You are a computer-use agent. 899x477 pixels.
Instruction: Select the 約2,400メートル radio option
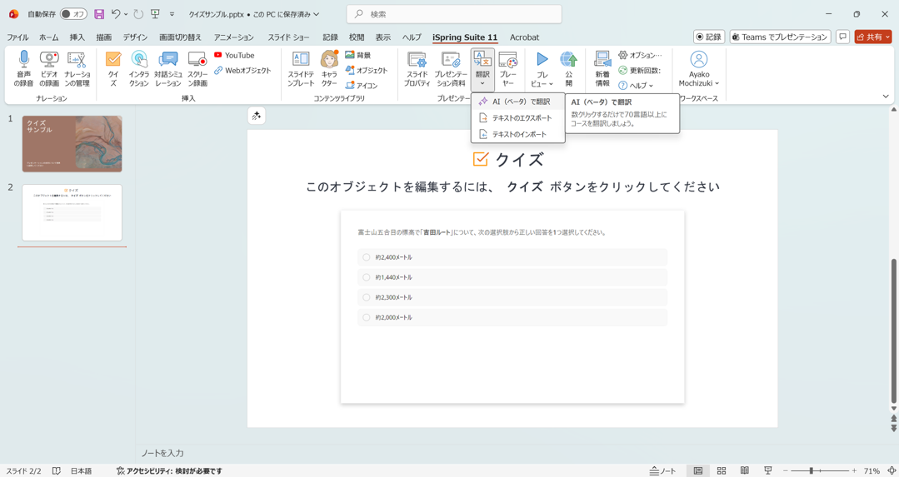click(367, 257)
